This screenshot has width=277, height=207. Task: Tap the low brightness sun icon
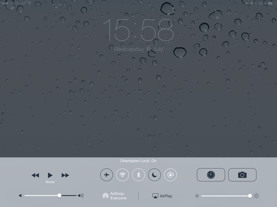tap(197, 196)
